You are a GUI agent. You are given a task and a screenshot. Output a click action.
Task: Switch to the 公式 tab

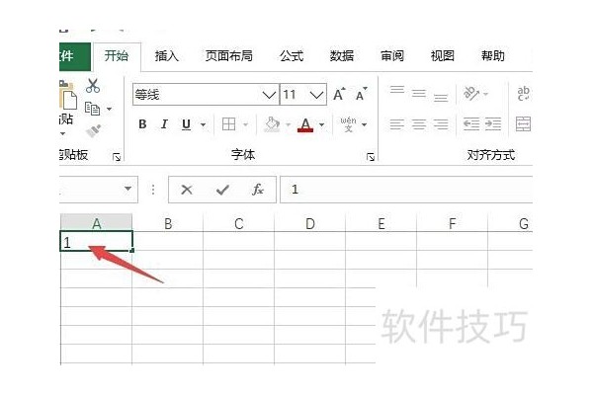(x=292, y=56)
